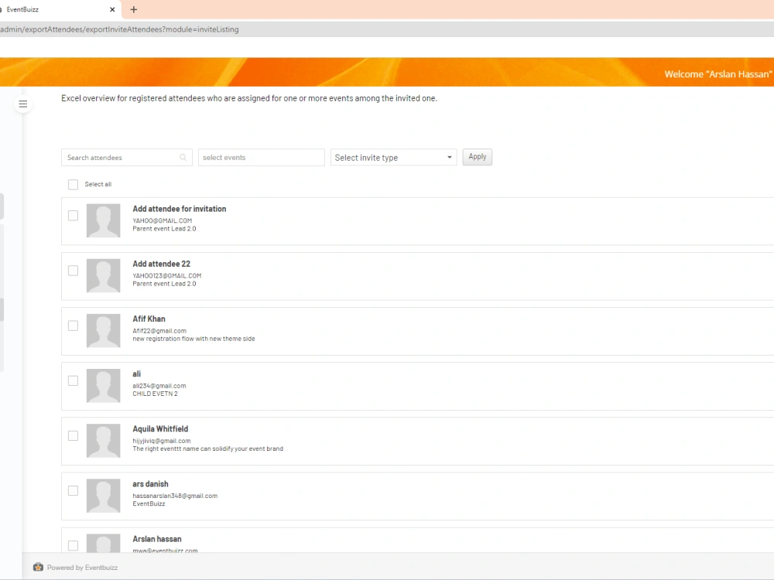The height and width of the screenshot is (580, 774).
Task: Check the Add attendee 22 row
Action: 73,271
